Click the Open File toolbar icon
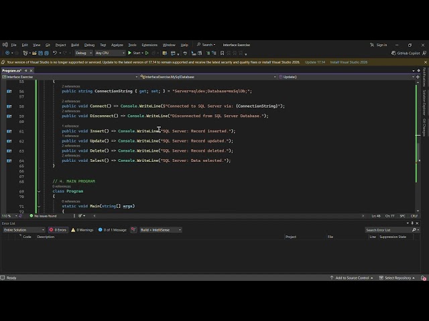Viewport: 429px width, 321px height. click(34, 53)
